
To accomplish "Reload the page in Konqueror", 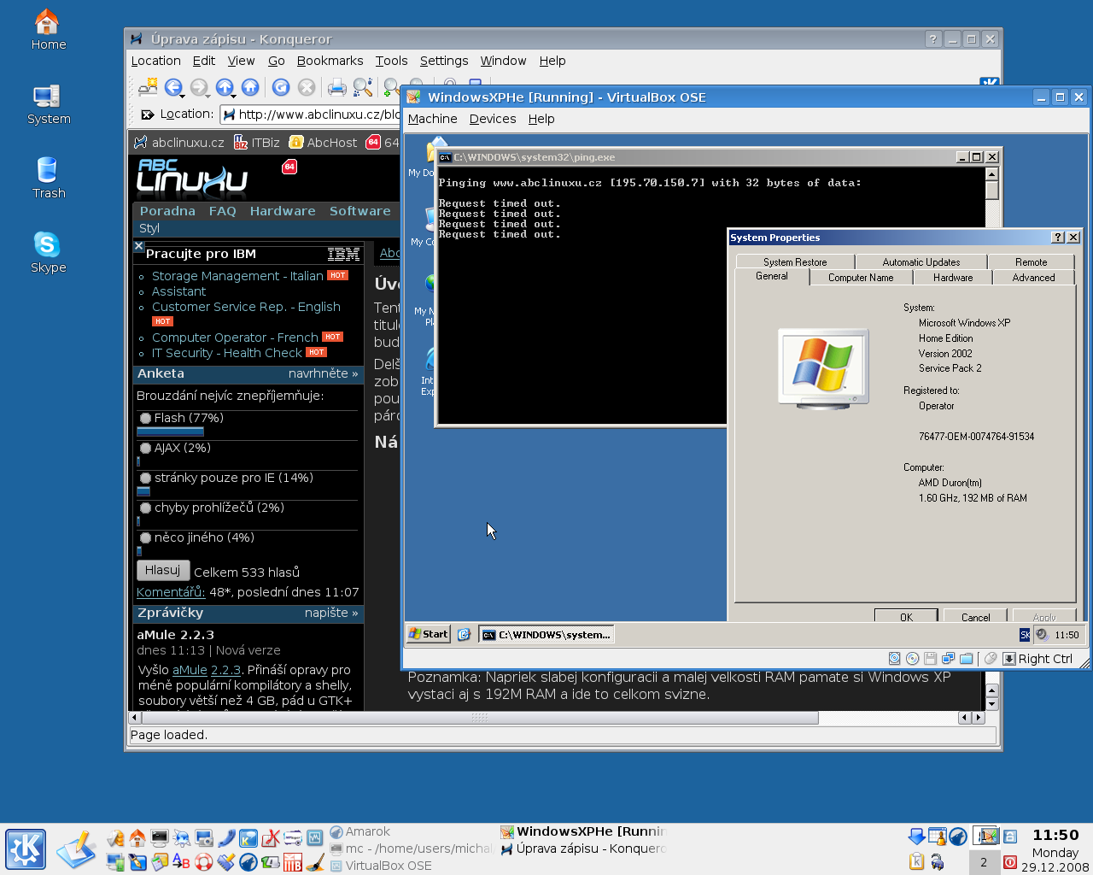I will [280, 87].
